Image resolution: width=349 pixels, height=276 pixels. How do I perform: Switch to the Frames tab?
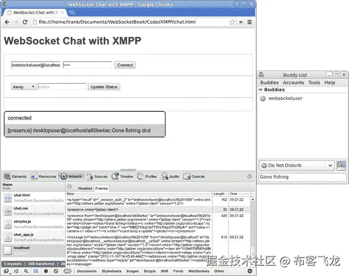click(102, 188)
